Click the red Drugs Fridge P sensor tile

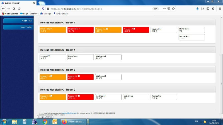point(80,30)
